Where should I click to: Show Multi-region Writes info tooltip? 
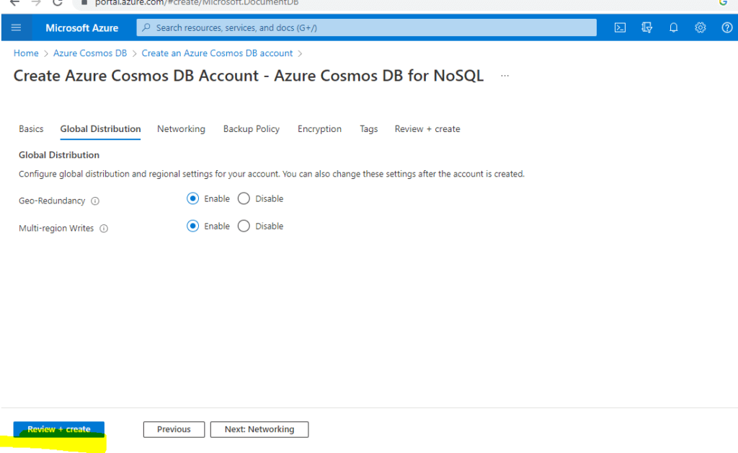tap(104, 228)
